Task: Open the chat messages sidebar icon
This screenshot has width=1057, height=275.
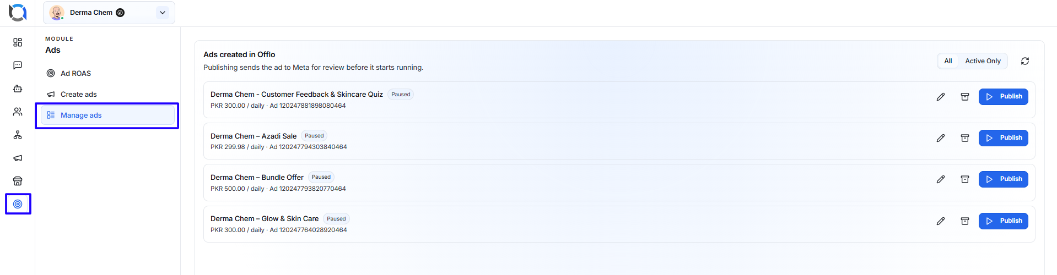Action: pos(18,65)
